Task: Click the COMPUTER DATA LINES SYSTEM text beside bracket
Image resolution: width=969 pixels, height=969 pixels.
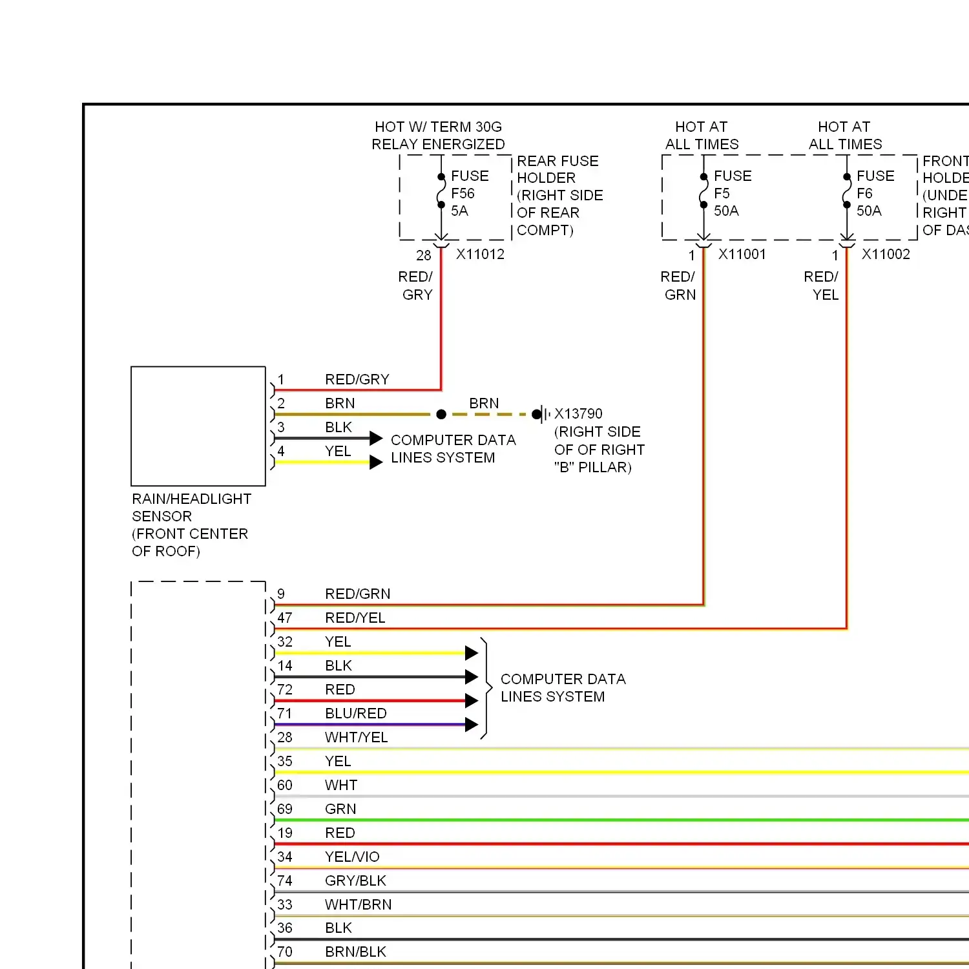Action: (563, 687)
